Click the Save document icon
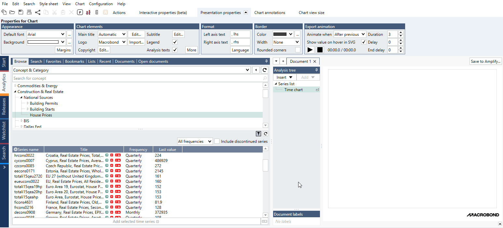 (x=21, y=12)
